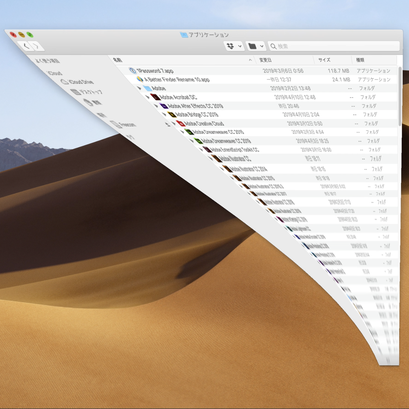409x409 pixels.
Task: Eject the Freecom drive in sidebar
Action: pyautogui.click(x=168, y=124)
